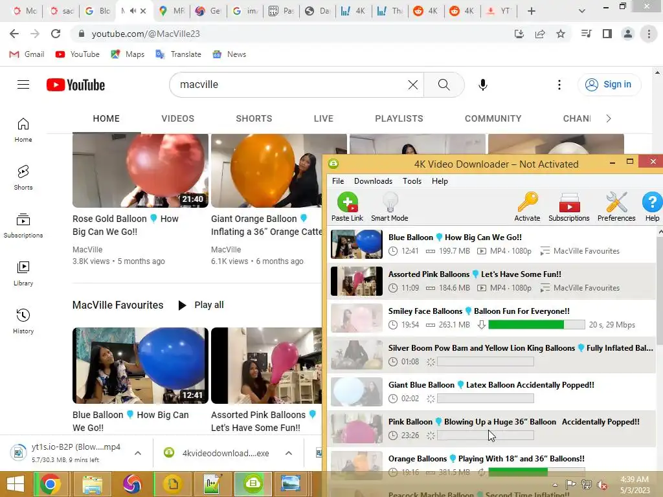663x497 pixels.
Task: Click Silver Boom Pow Bam progress bar
Action: (486, 362)
